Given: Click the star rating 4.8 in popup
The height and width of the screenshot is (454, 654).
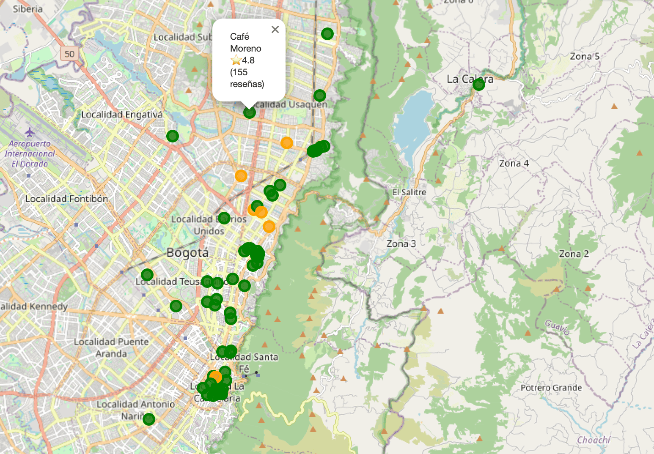Looking at the screenshot, I should point(243,60).
